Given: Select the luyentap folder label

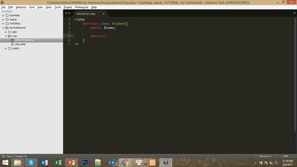Looking at the screenshot, I should pos(14,15).
